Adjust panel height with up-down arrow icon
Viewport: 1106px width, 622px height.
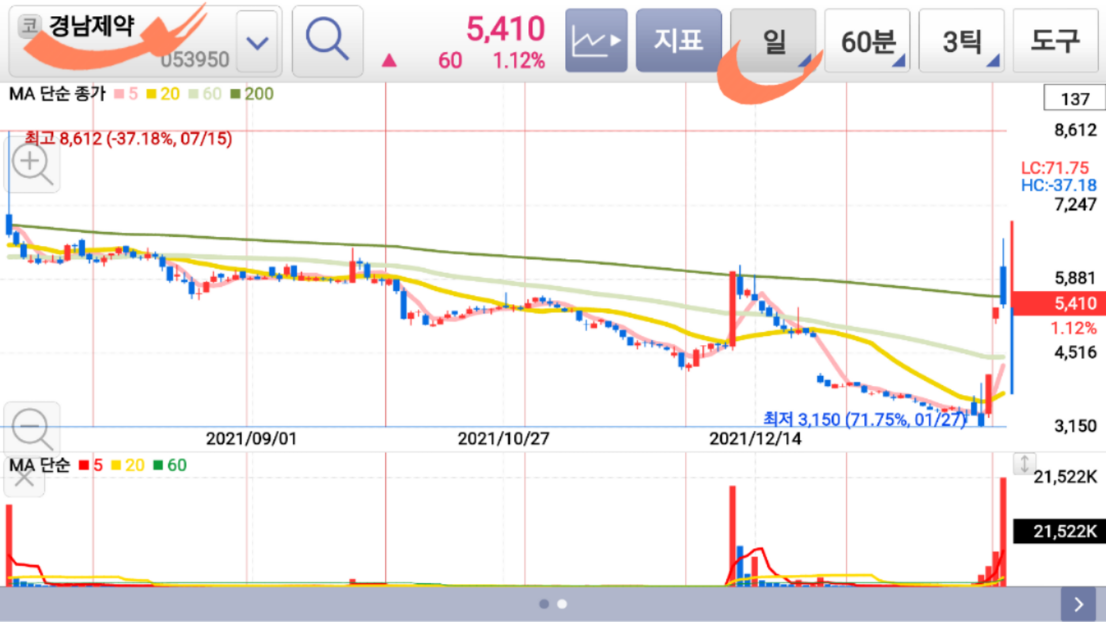[x=1024, y=464]
